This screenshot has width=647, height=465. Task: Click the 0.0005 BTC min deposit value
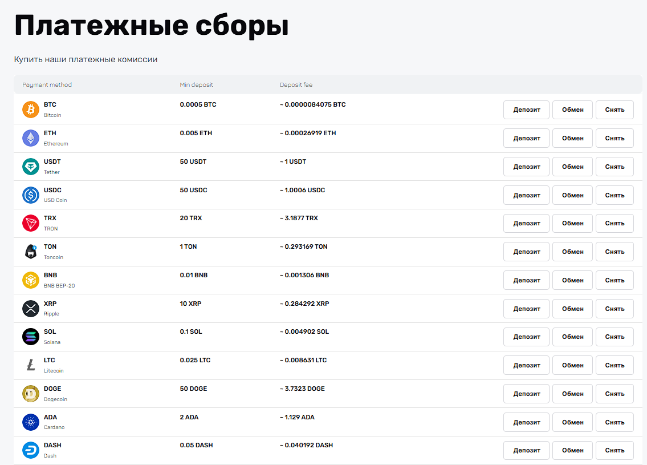click(198, 104)
